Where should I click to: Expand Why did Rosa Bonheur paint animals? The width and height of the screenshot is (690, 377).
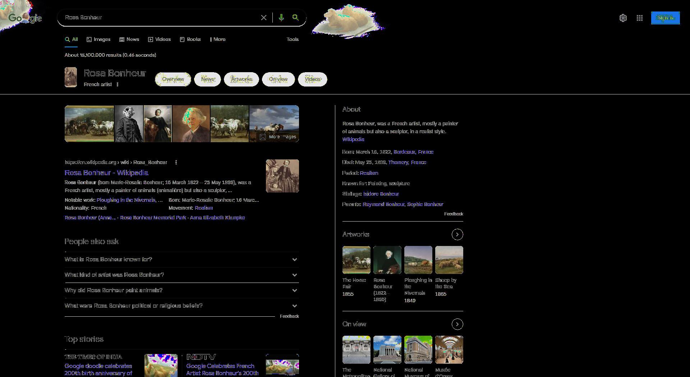(x=181, y=290)
